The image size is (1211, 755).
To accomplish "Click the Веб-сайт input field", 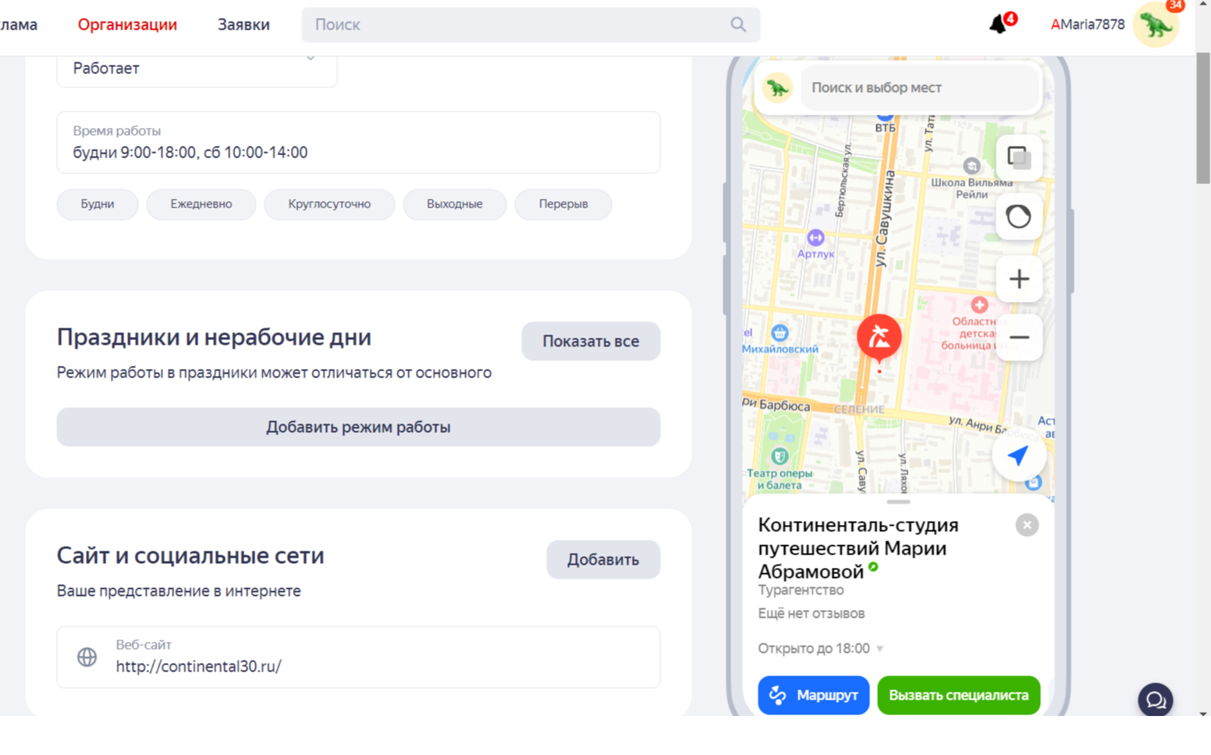I will click(358, 658).
